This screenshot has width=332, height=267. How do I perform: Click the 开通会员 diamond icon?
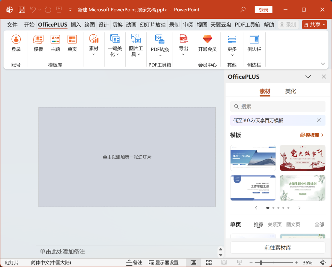click(x=207, y=40)
